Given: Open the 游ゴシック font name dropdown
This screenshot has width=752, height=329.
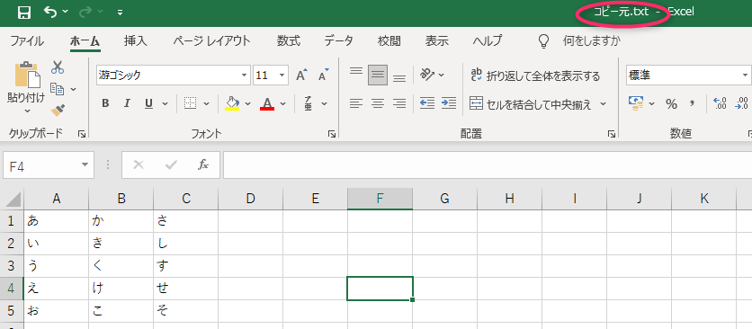Looking at the screenshot, I should click(x=245, y=76).
